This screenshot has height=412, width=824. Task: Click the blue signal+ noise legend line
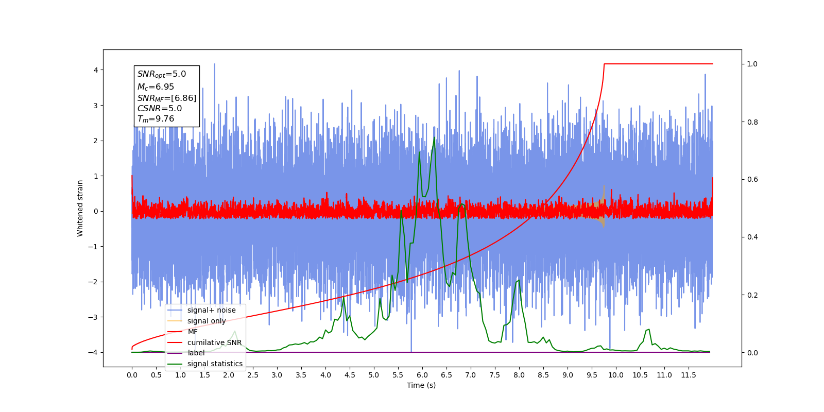(x=175, y=310)
